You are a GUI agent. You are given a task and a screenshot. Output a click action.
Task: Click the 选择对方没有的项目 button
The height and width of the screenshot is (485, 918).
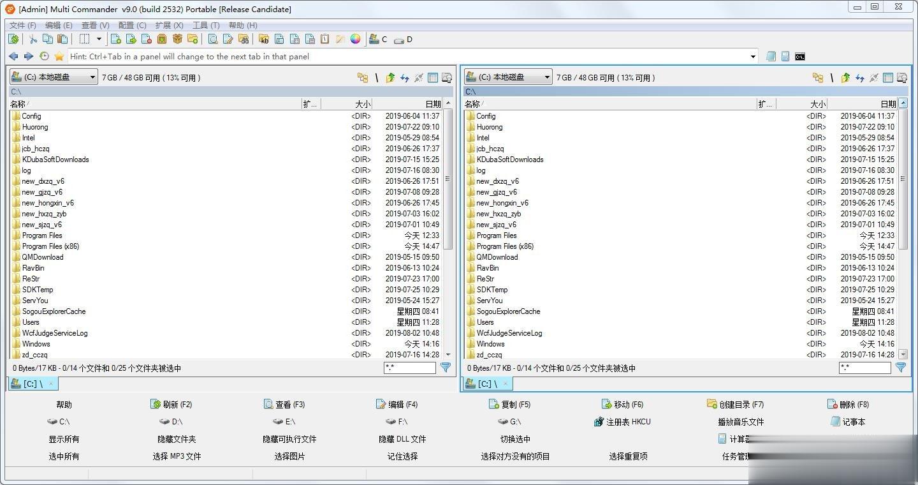click(515, 456)
